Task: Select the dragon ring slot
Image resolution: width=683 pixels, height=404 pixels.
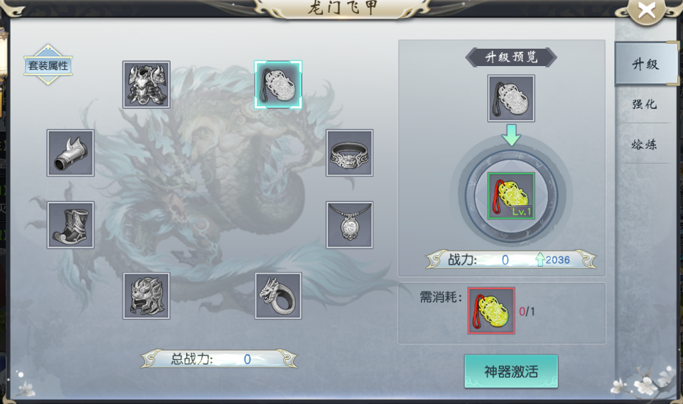Action: [278, 296]
